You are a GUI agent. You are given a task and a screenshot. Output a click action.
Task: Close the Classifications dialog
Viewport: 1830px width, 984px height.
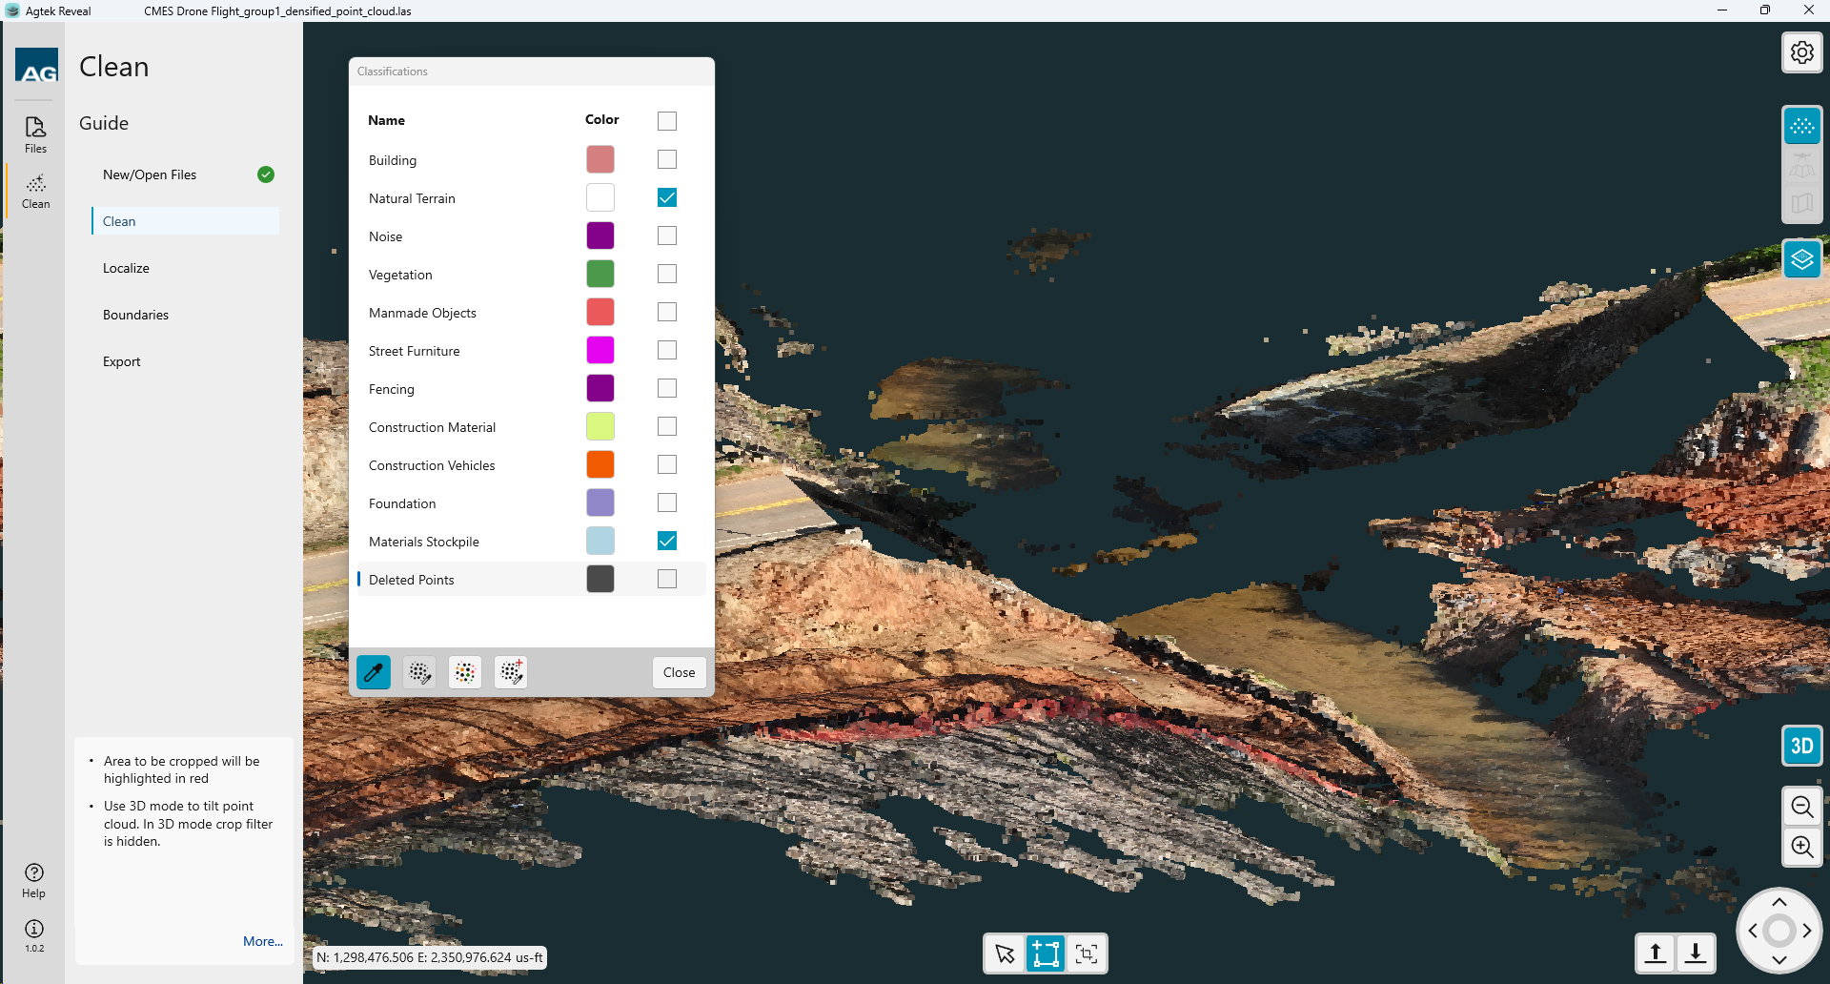(679, 672)
